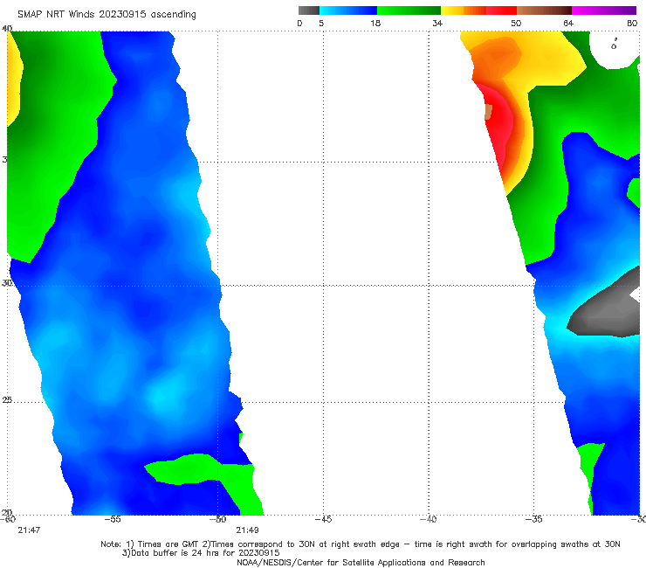The width and height of the screenshot is (646, 568).
Task: Click the swath time '21:49'
Action: 247,530
